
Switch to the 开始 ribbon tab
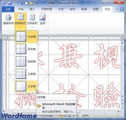(x=20, y=9)
